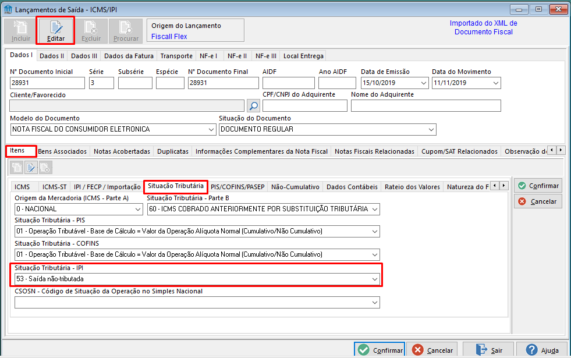571x358 pixels.
Task: Switch to the NF-e I tab
Action: tap(208, 56)
